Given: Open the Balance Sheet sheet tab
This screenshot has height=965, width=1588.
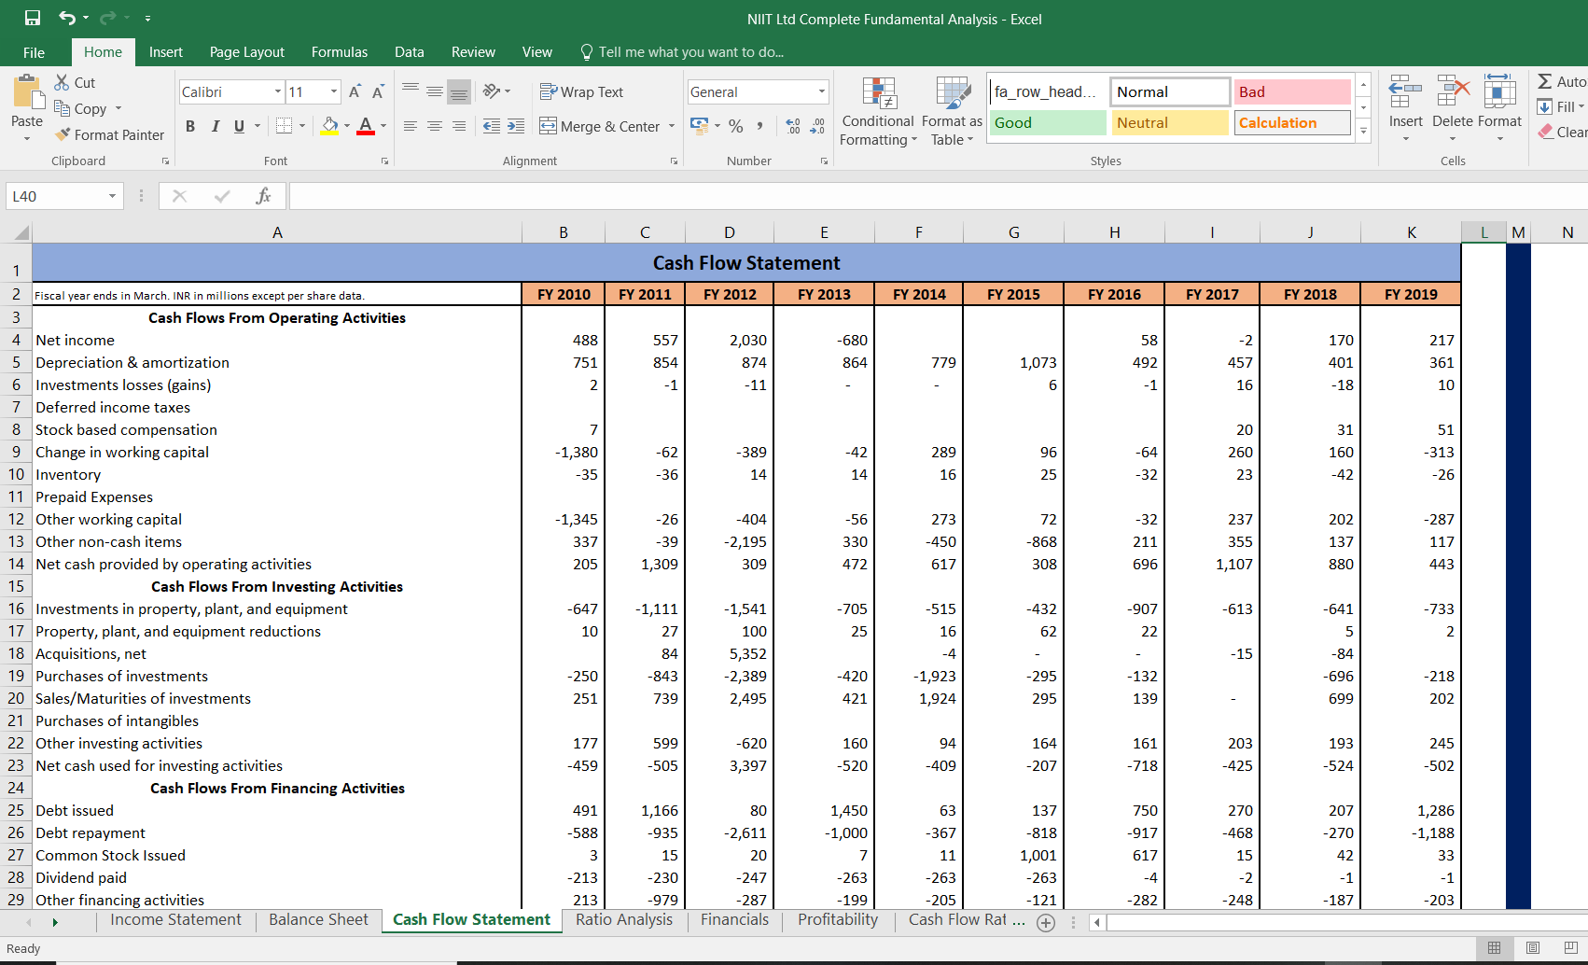Looking at the screenshot, I should (x=318, y=919).
